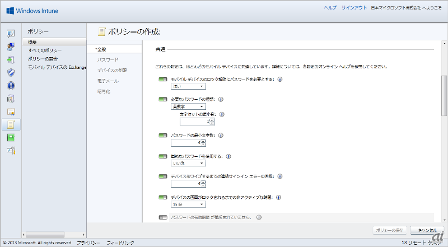Select すべてのポリシー in the policy menu
The width and height of the screenshot is (448, 247).
45,50
